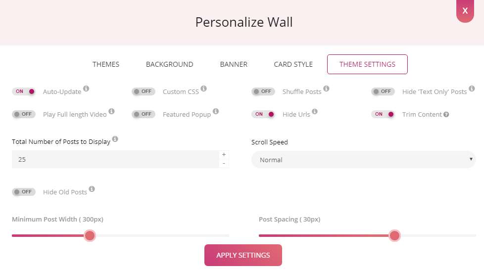Screen dimensions: 484x271
Task: Click info icon beside Play Full length Video
Action: pos(111,111)
